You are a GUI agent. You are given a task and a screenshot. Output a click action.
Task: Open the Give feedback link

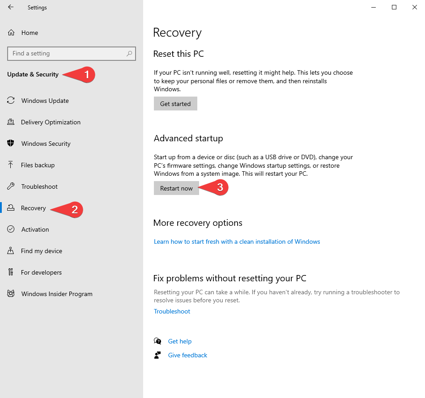click(x=187, y=355)
